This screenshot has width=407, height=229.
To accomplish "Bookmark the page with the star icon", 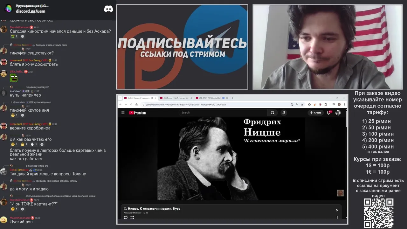I will click(302, 104).
